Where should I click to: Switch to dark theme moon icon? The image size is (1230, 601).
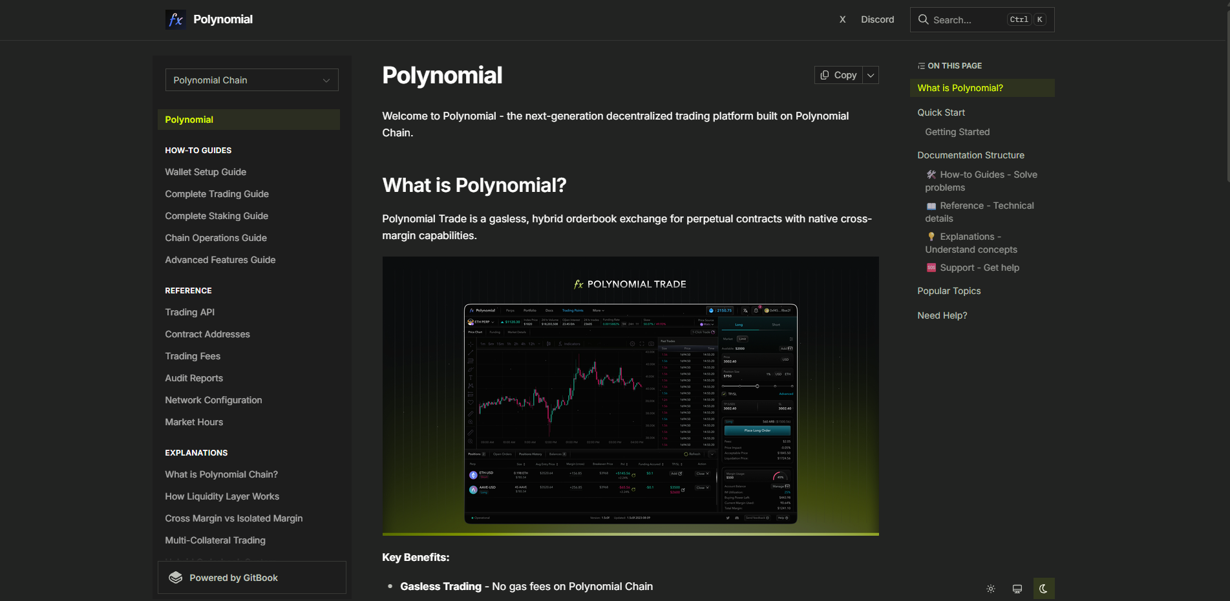(1044, 589)
